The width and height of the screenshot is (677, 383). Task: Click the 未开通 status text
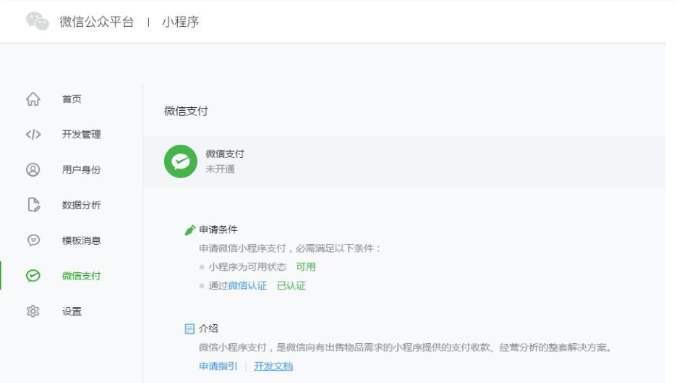220,169
